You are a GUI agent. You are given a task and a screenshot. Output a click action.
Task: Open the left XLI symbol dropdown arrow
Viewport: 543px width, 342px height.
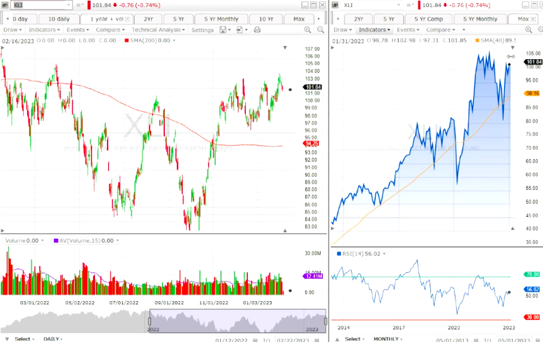(x=68, y=5)
